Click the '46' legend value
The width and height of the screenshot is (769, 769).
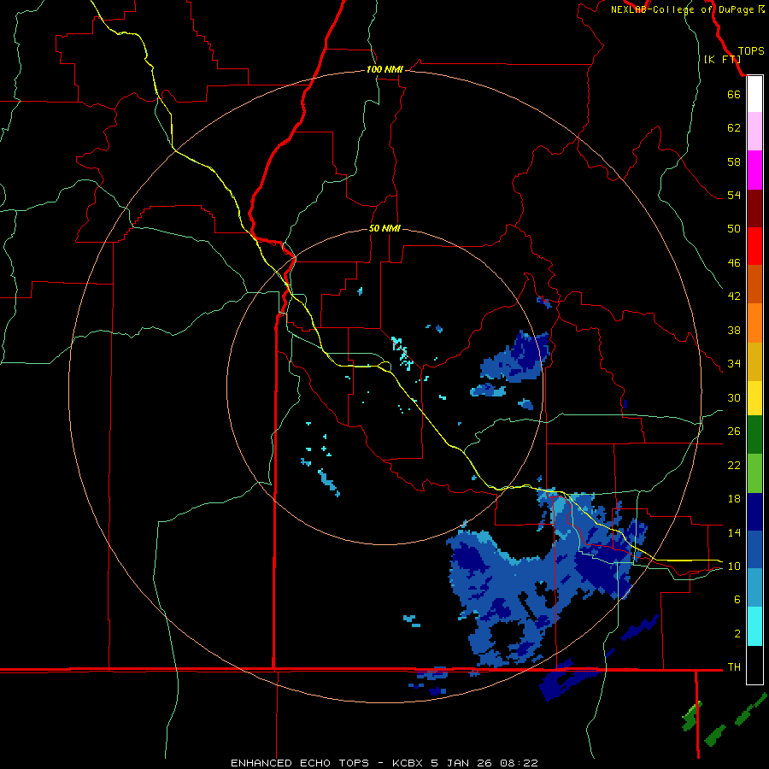pos(734,263)
